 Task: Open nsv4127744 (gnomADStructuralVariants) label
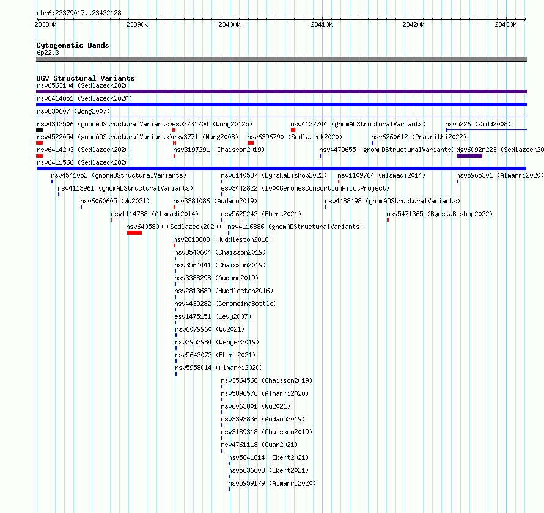coord(358,124)
